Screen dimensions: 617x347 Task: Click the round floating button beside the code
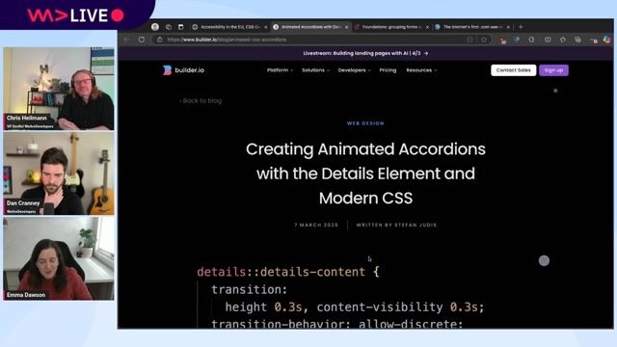tap(544, 260)
